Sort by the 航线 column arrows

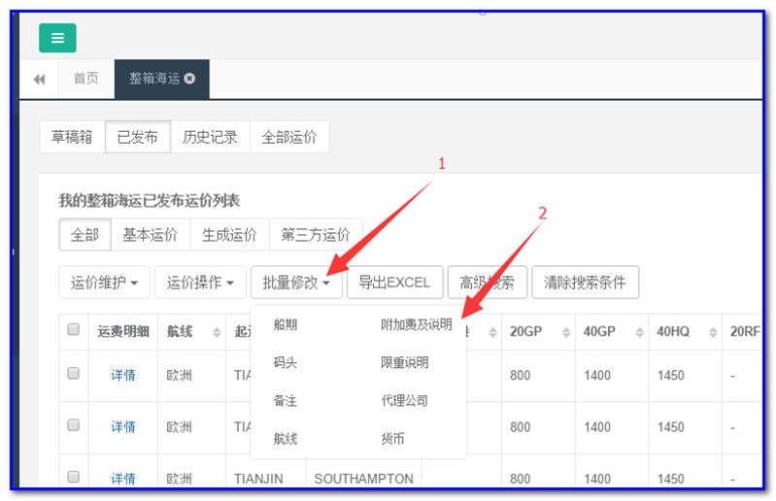click(217, 332)
